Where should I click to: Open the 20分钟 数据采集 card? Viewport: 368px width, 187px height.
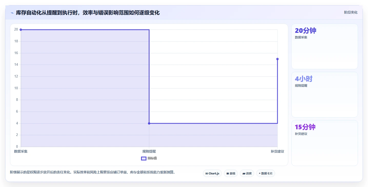click(324, 46)
